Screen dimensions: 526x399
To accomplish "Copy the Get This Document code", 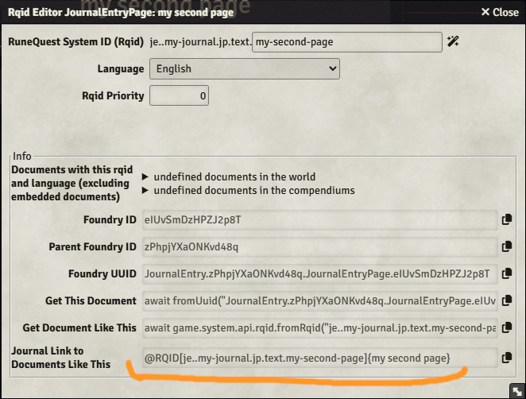I will [505, 301].
